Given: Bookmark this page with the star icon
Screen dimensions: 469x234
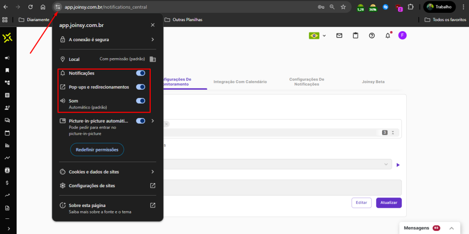Looking at the screenshot, I should (343, 7).
